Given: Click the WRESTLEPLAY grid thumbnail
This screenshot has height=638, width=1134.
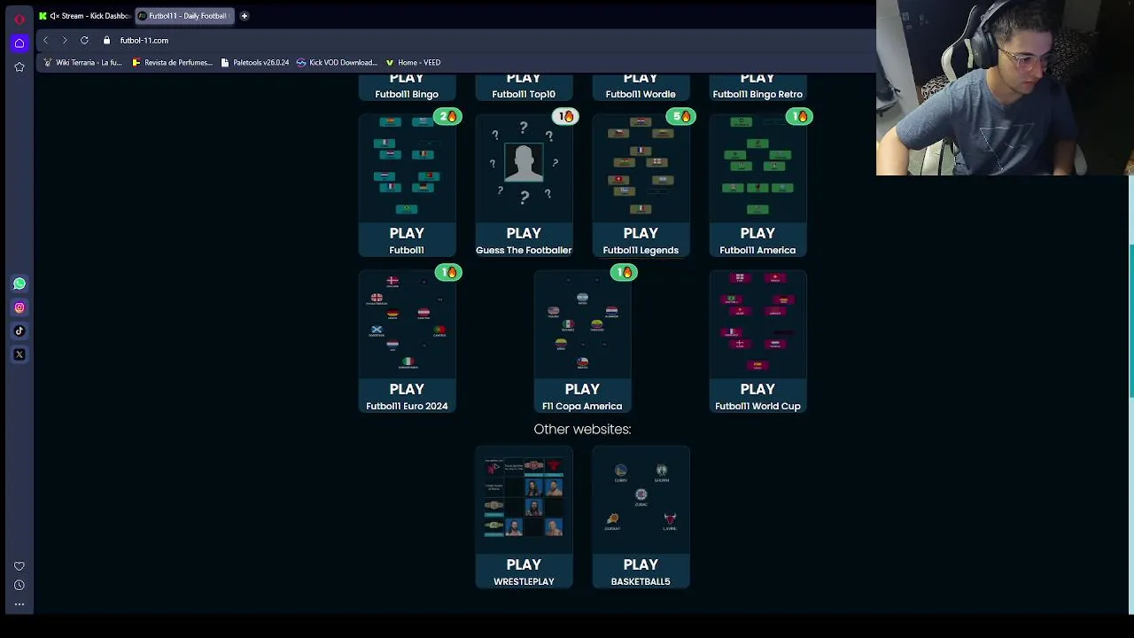Looking at the screenshot, I should [524, 499].
